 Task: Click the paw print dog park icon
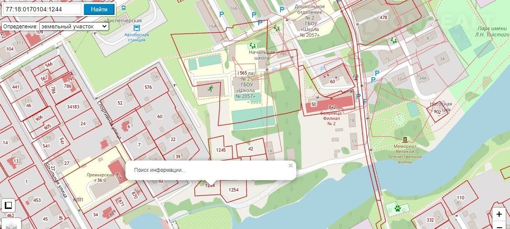(x=398, y=208)
